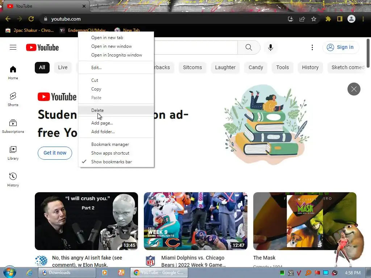The width and height of the screenshot is (371, 278).
Task: Choose Open in Incognito window
Action: [116, 55]
